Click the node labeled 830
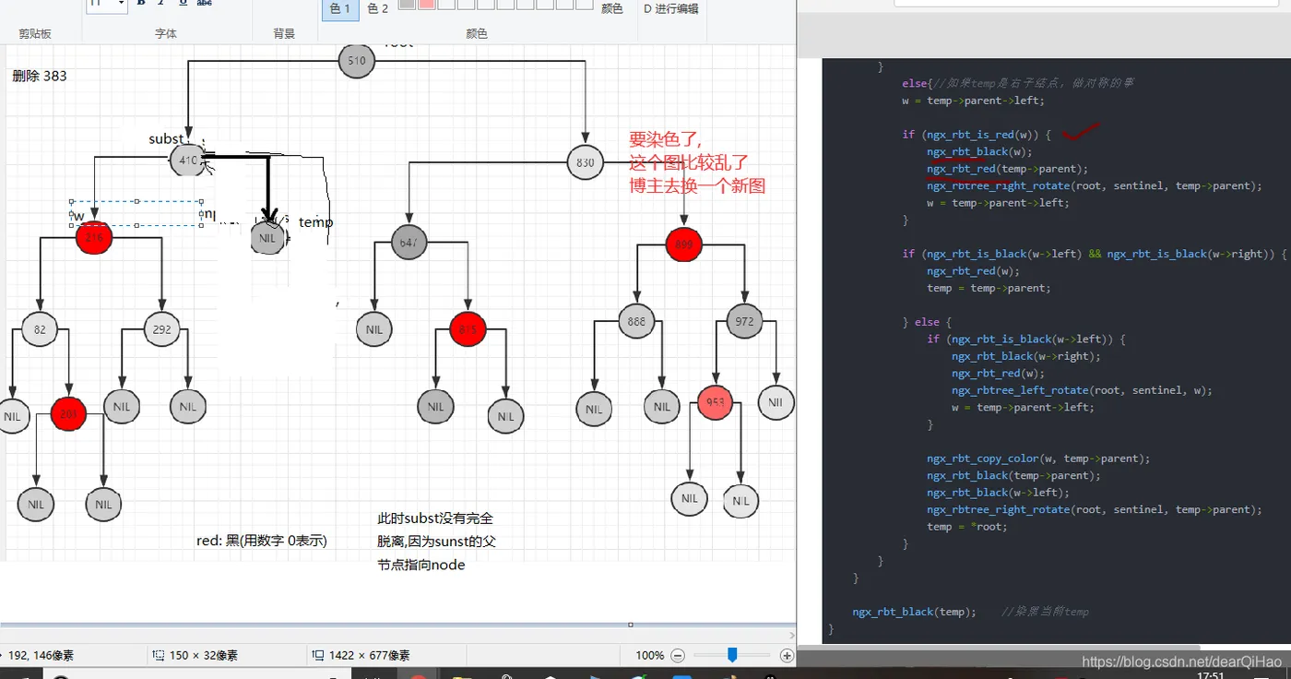The width and height of the screenshot is (1291, 679). click(x=586, y=161)
